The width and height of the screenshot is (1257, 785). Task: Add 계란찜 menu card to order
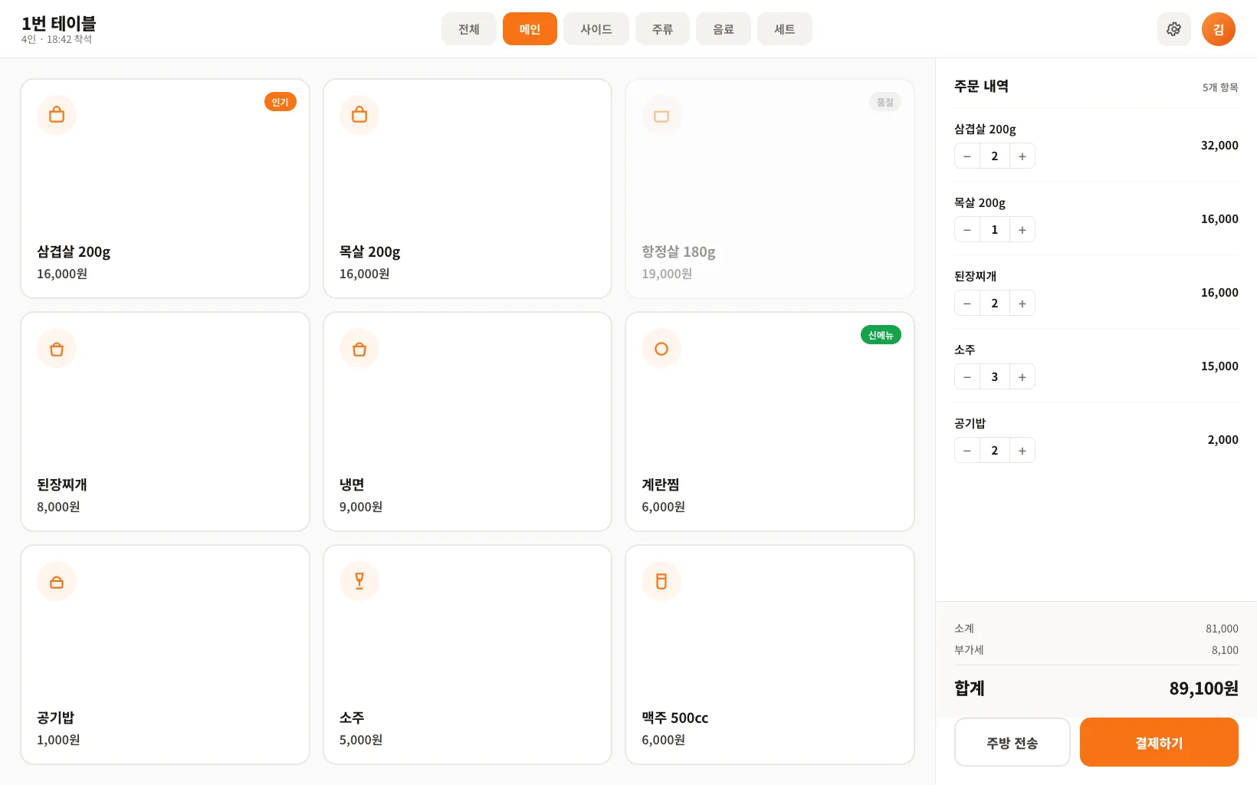770,422
